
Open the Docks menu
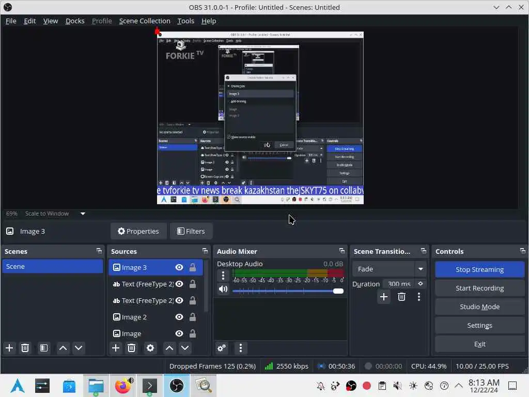(75, 21)
